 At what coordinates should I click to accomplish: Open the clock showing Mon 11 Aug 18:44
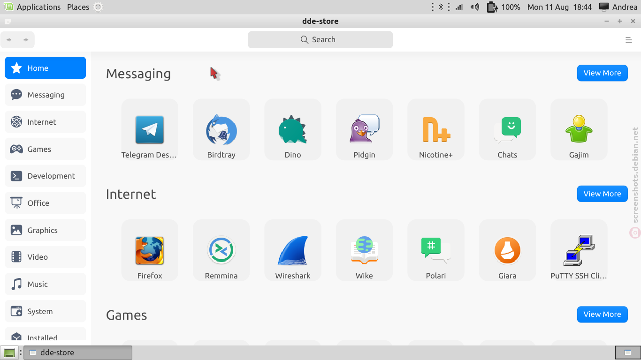coord(559,7)
